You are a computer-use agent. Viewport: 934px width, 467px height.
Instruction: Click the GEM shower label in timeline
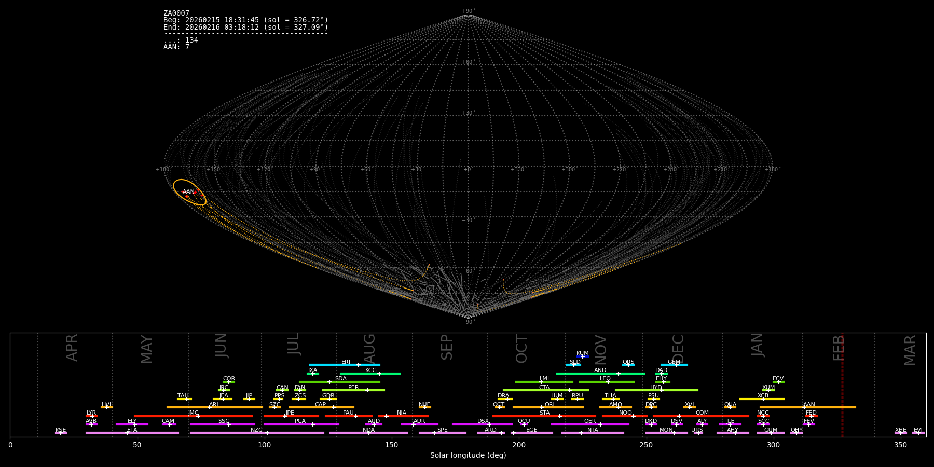[674, 362]
